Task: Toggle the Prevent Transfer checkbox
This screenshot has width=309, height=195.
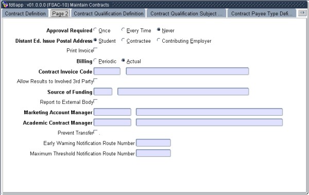Action: (x=95, y=132)
